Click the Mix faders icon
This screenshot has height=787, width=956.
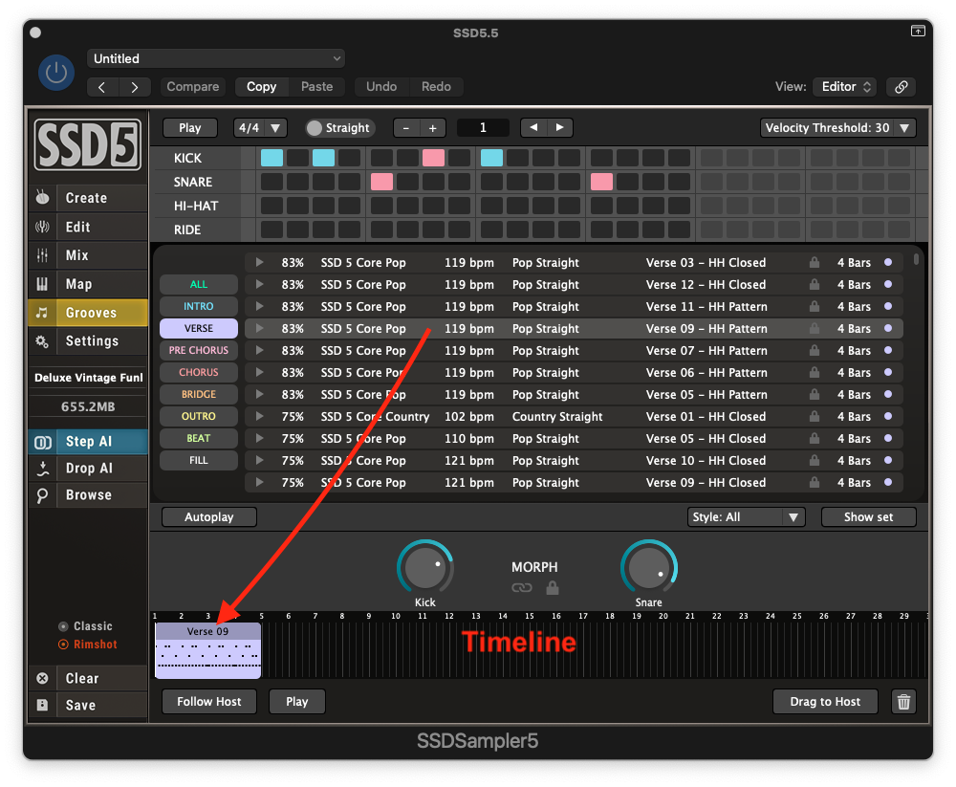(x=42, y=255)
